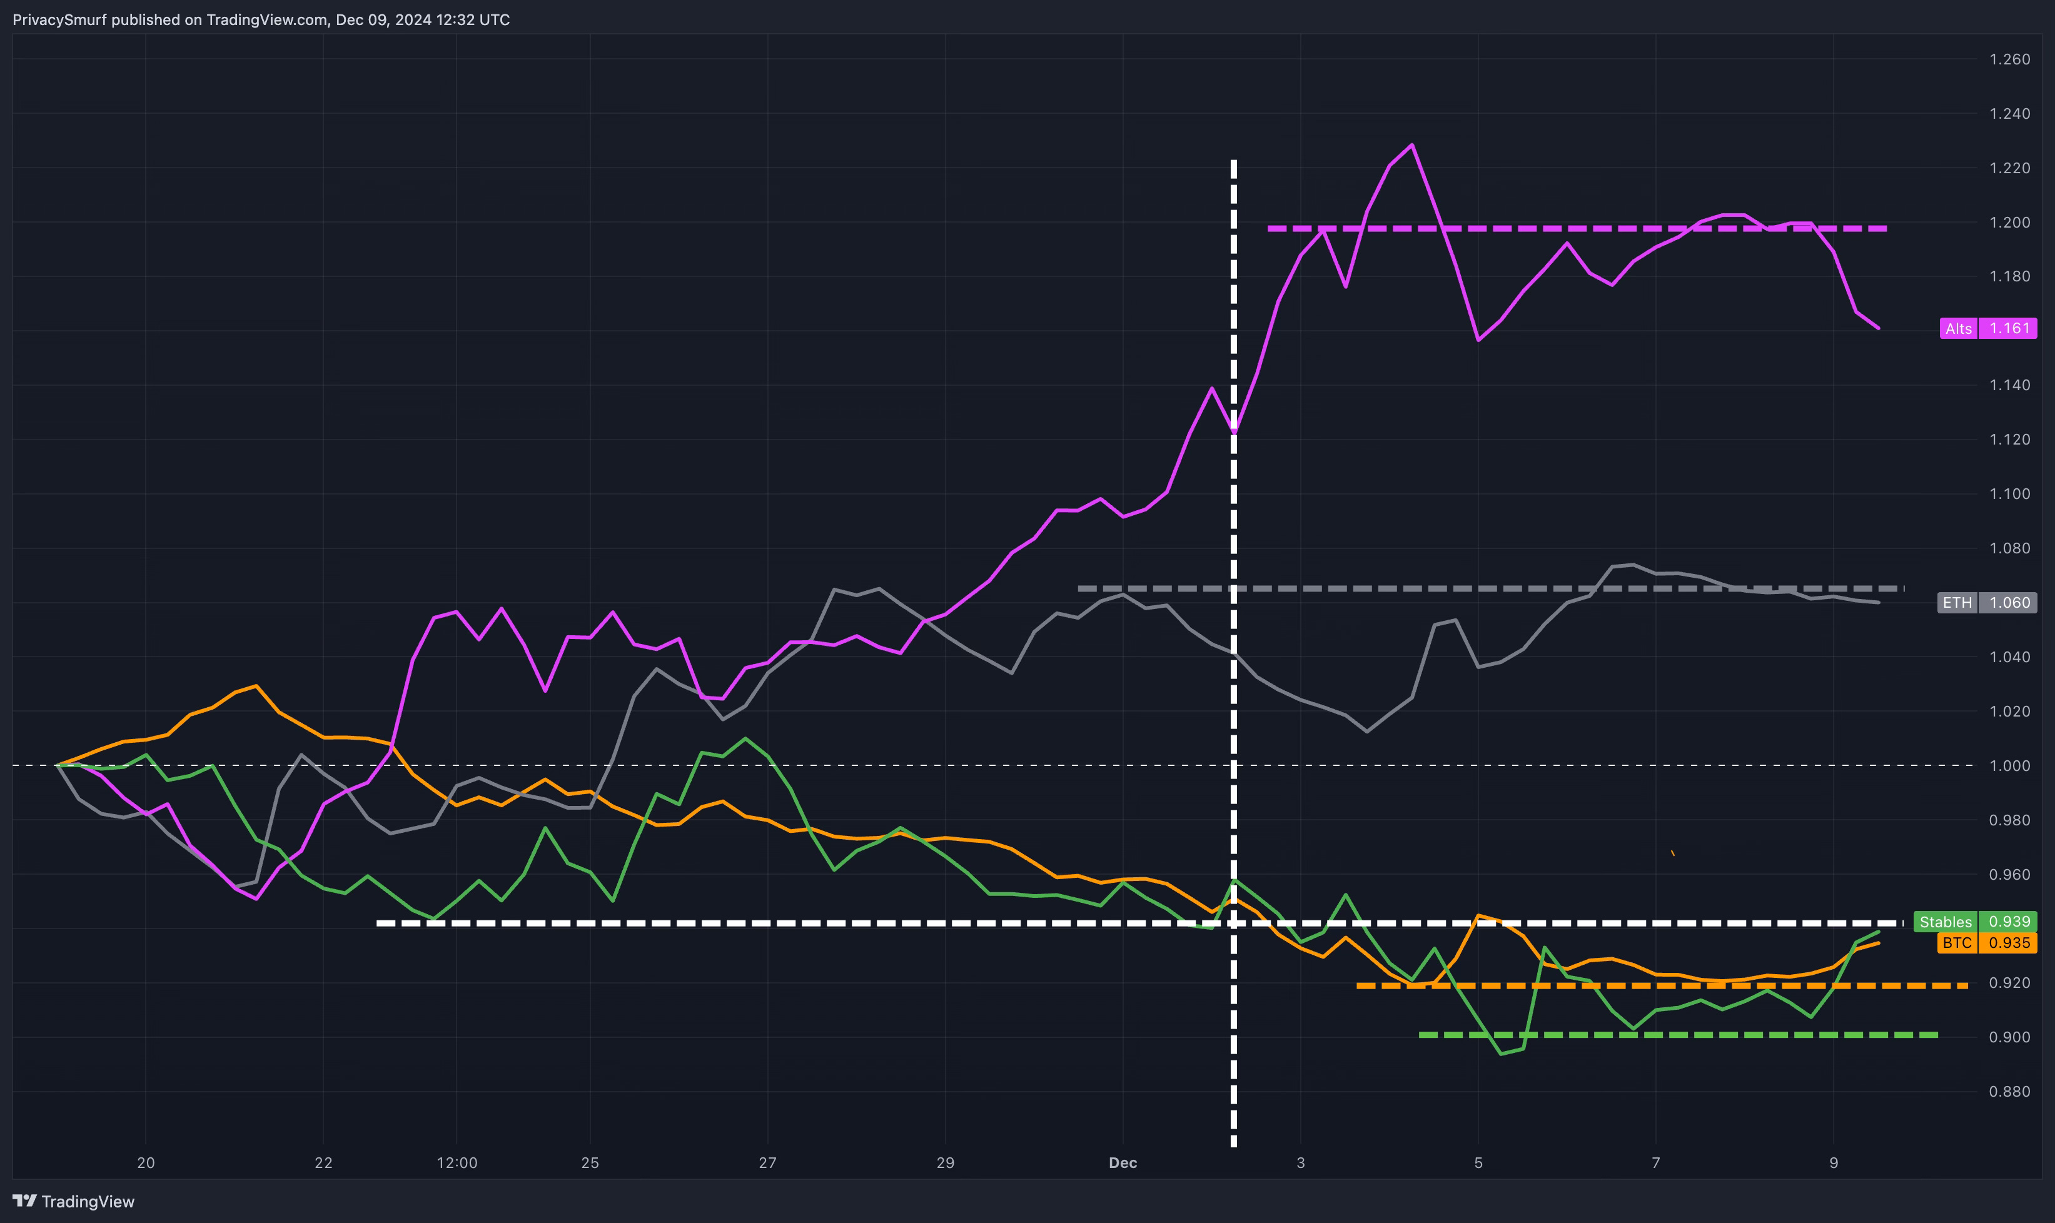Click the 1.220 price axis value
The width and height of the screenshot is (2055, 1223).
(2010, 168)
